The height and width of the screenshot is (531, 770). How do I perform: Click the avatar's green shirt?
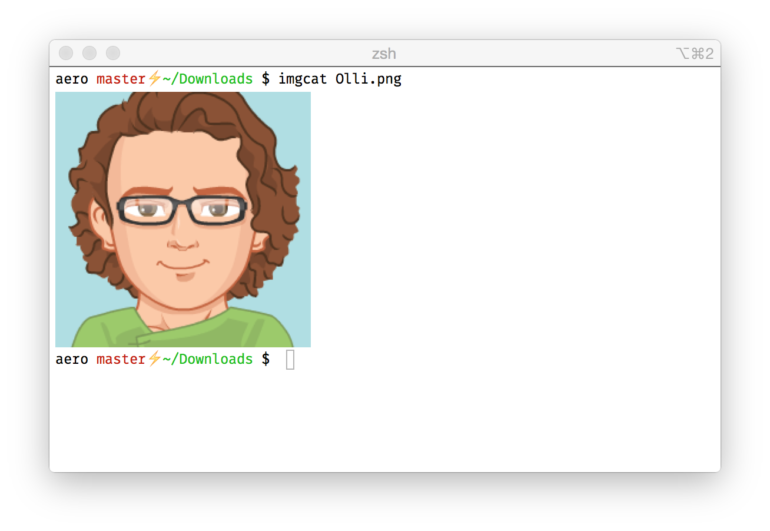183,328
